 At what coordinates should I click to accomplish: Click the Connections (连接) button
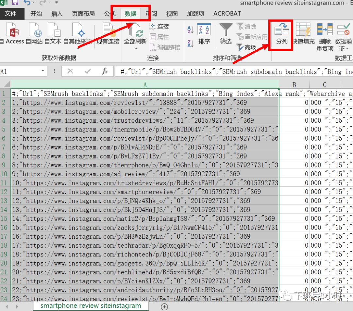point(159,26)
